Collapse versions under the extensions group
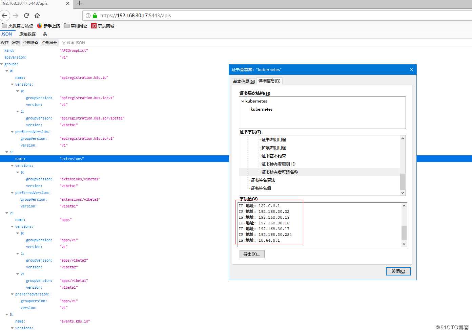The width and height of the screenshot is (472, 333). tap(12, 165)
